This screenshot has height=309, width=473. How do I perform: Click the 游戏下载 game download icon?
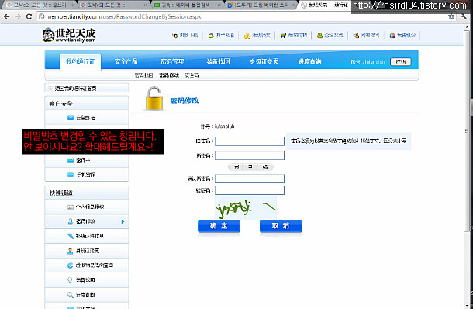(x=174, y=36)
